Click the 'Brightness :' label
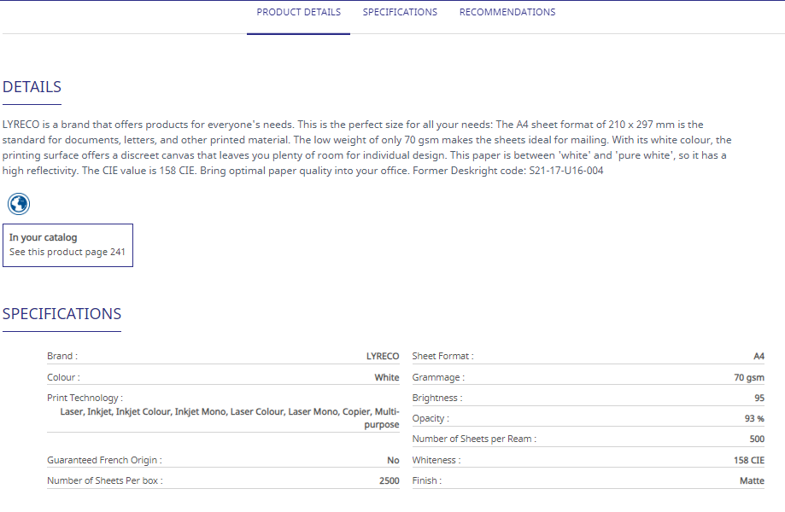The width and height of the screenshot is (785, 512). (x=437, y=398)
